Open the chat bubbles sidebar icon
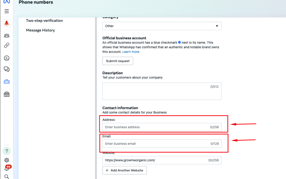 pos(7,69)
